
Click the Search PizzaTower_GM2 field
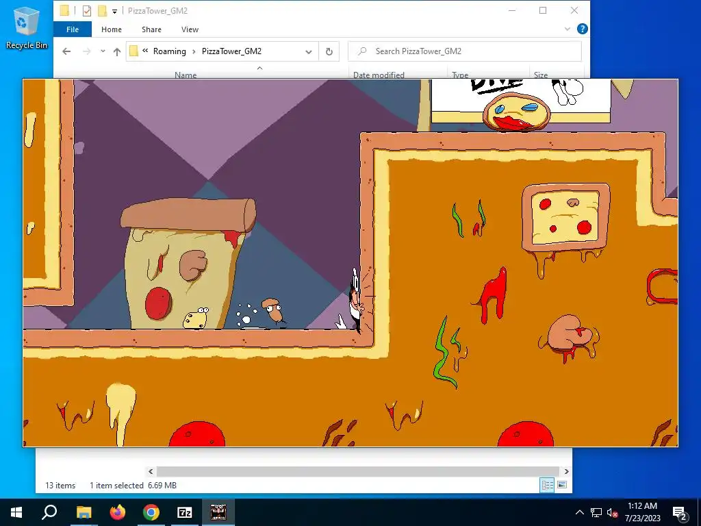click(x=465, y=51)
